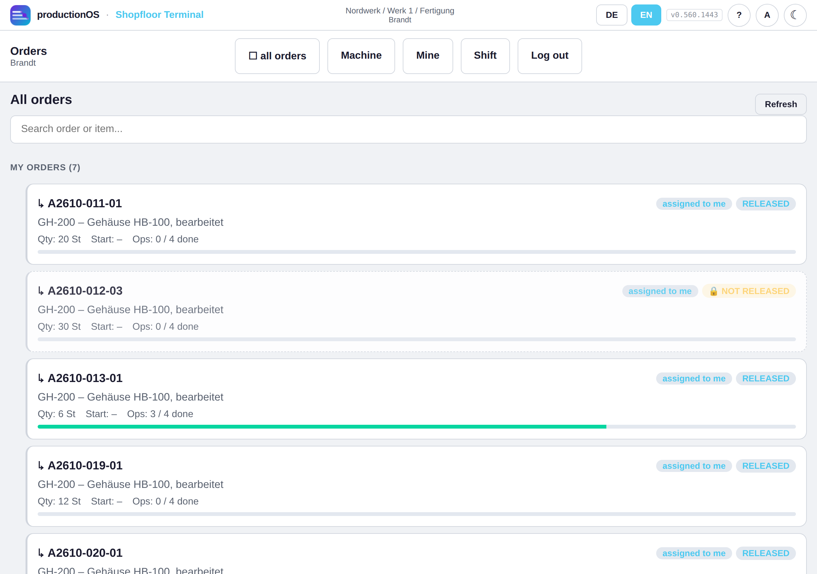Image resolution: width=817 pixels, height=574 pixels.
Task: Click sub-order arrow icon of A2610-012-03
Action: pos(41,291)
